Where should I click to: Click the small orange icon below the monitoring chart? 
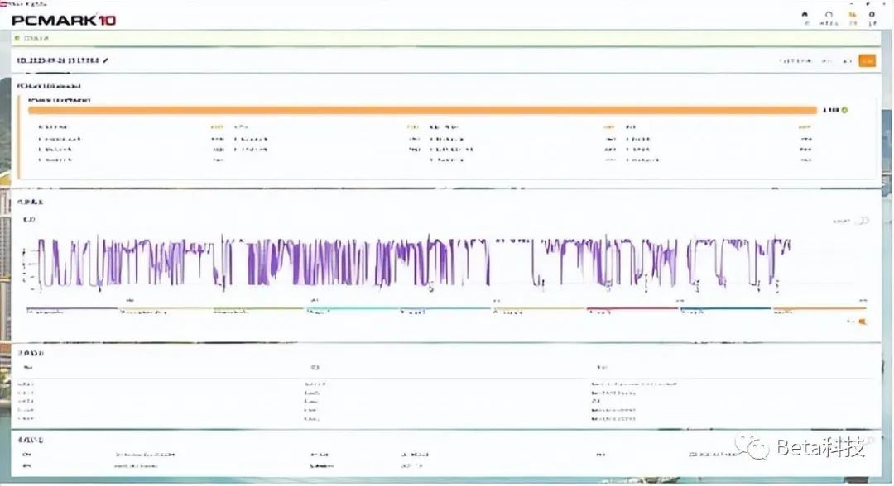tap(862, 322)
